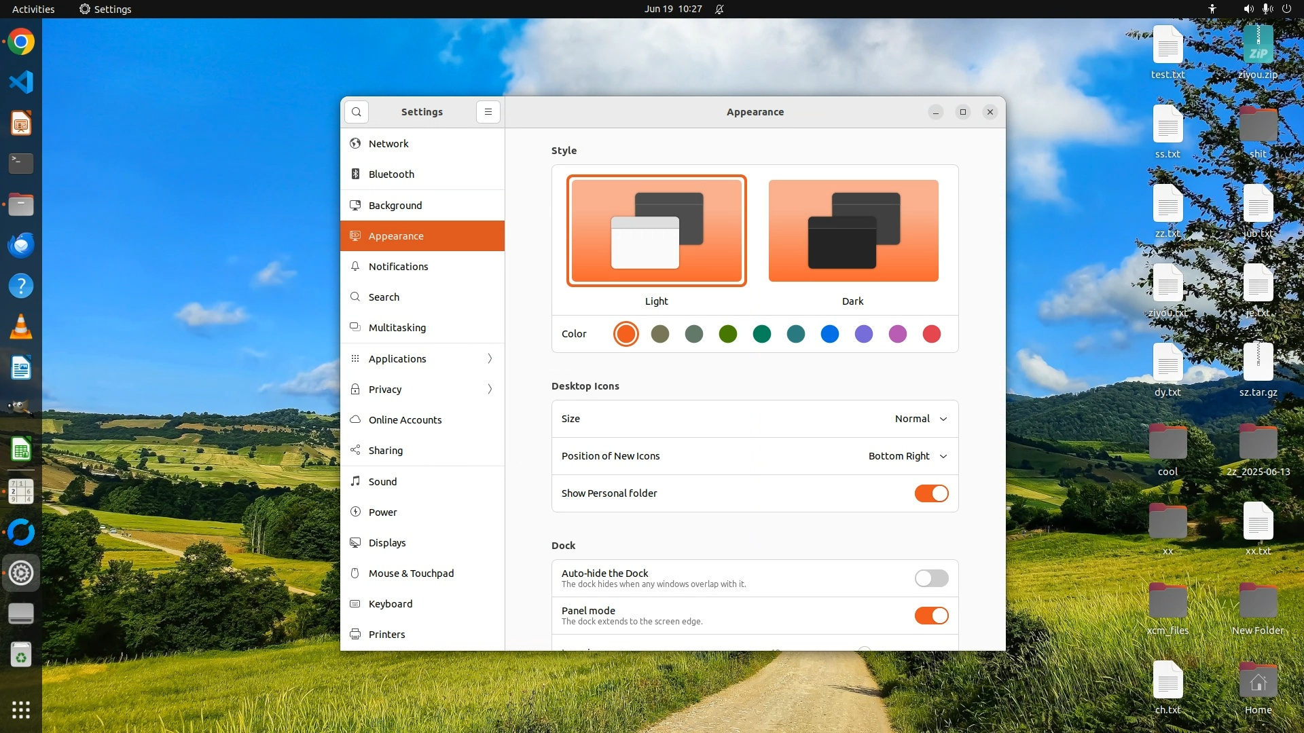
Task: Select the Dark style thumbnail
Action: pos(853,231)
